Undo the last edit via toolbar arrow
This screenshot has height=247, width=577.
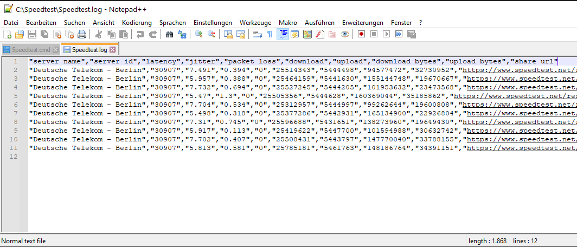140,35
